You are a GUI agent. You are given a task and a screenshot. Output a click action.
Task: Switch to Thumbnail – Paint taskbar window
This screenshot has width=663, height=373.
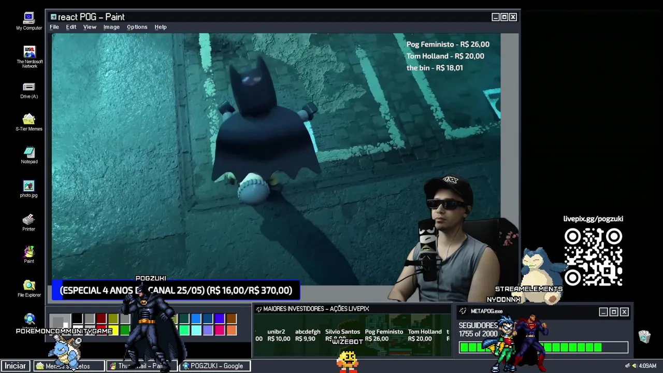point(142,366)
